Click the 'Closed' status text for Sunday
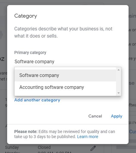 [x=44, y=147]
